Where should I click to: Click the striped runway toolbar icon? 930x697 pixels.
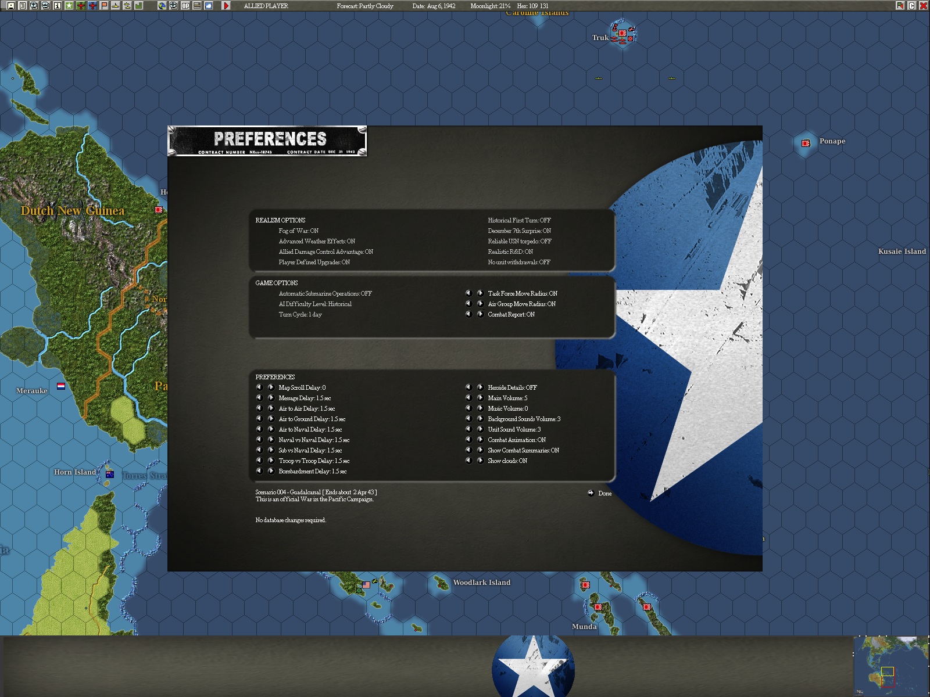pyautogui.click(x=197, y=6)
